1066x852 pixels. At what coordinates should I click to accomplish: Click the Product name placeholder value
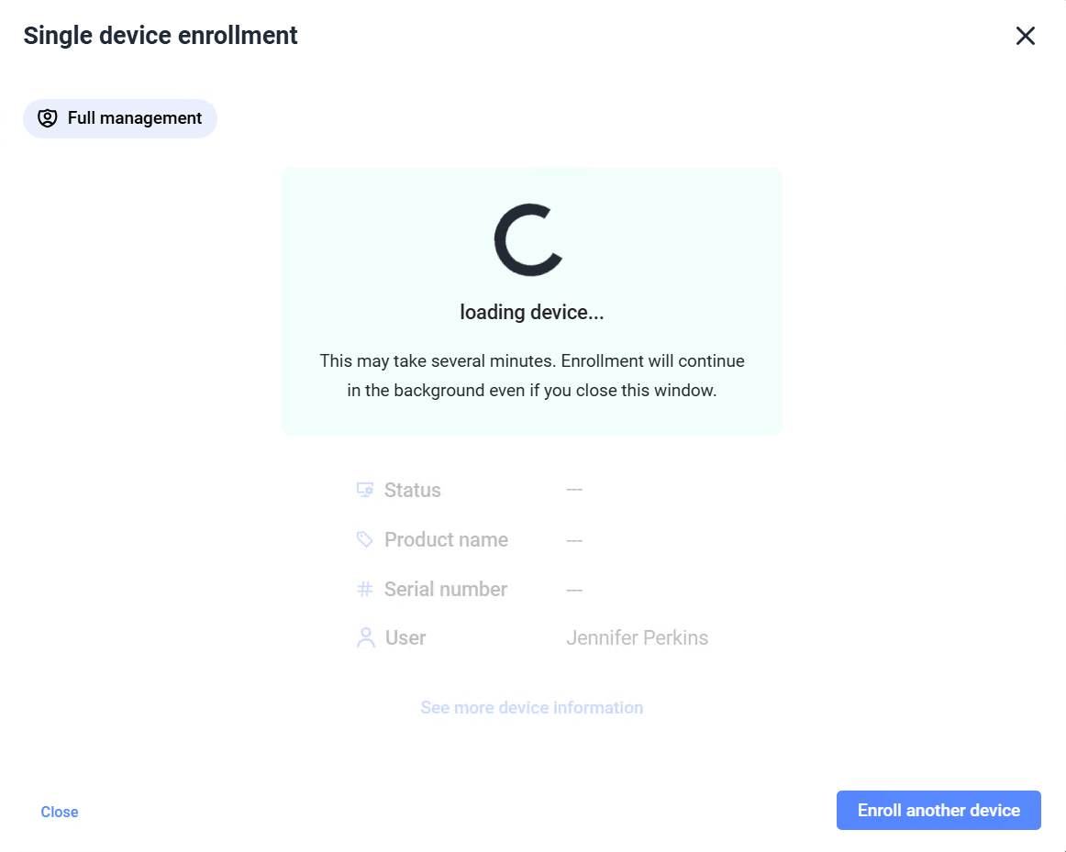574,538
